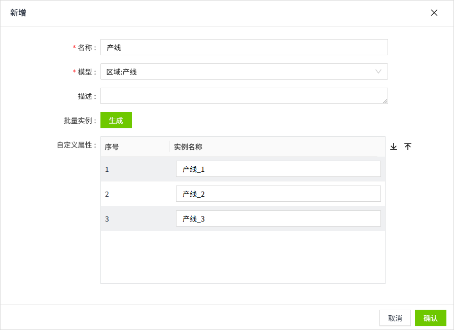Edit the 产线_3 instance name field
This screenshot has width=454, height=330.
pyautogui.click(x=278, y=218)
